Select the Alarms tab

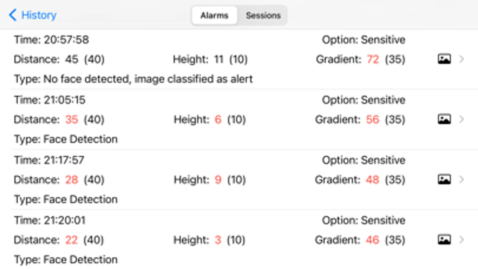tap(214, 15)
